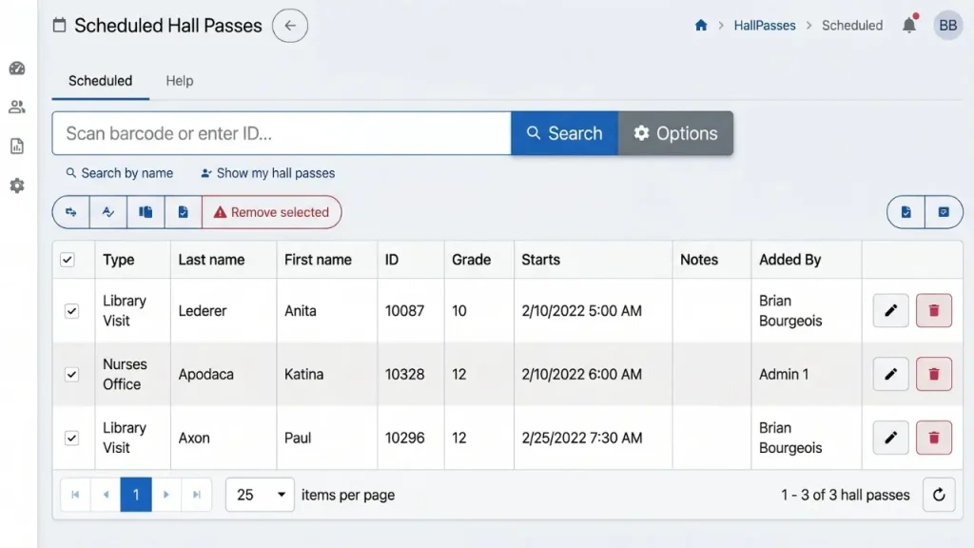Click Search by name link

[x=119, y=173]
